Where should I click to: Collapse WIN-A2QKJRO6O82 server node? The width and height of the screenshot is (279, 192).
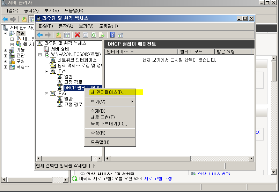[40, 55]
